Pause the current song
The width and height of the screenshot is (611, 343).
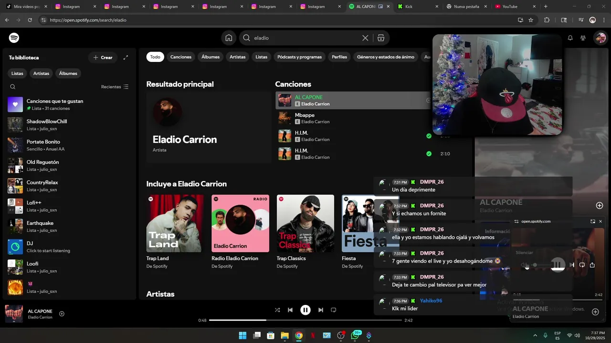pyautogui.click(x=305, y=310)
